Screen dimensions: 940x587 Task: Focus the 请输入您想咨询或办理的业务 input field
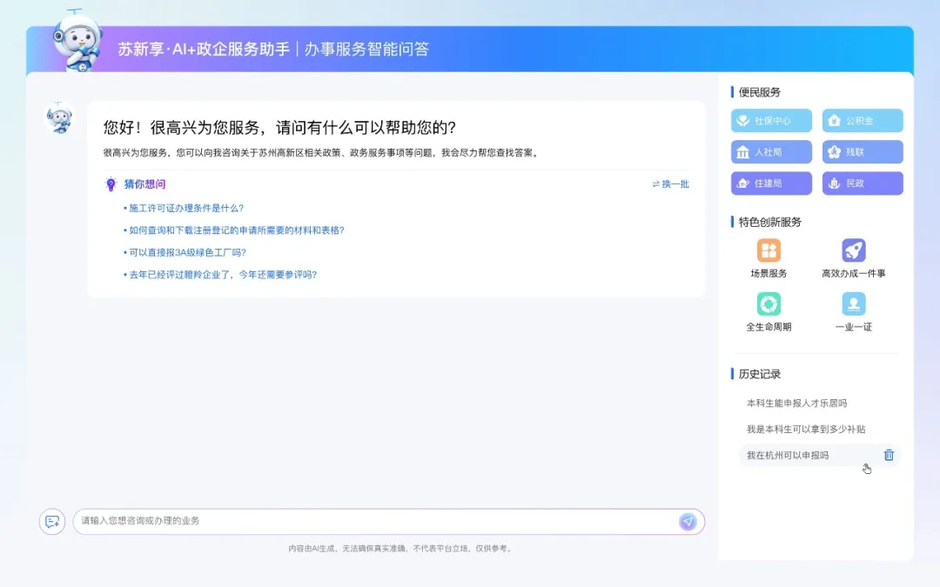click(374, 521)
